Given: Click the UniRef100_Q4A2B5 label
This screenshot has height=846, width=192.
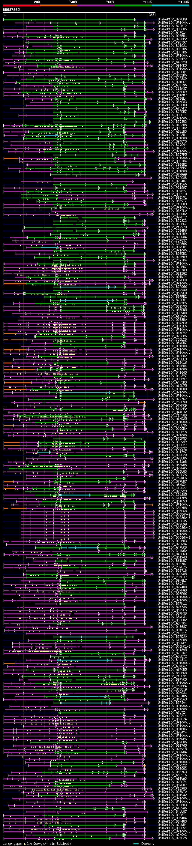Looking at the screenshot, I should point(172,125).
